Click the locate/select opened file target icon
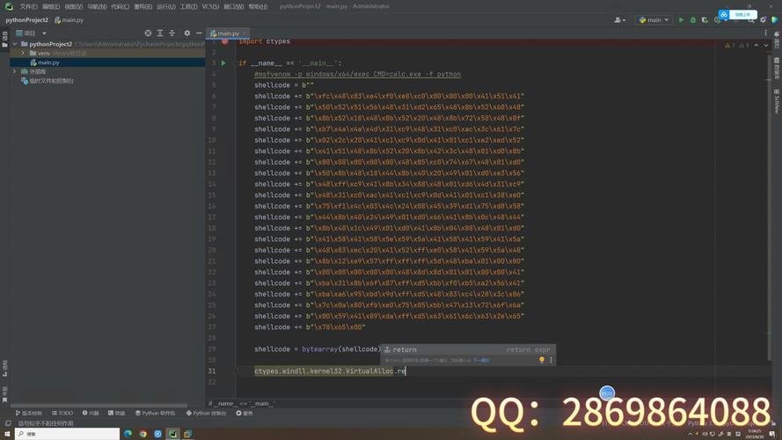 click(148, 33)
